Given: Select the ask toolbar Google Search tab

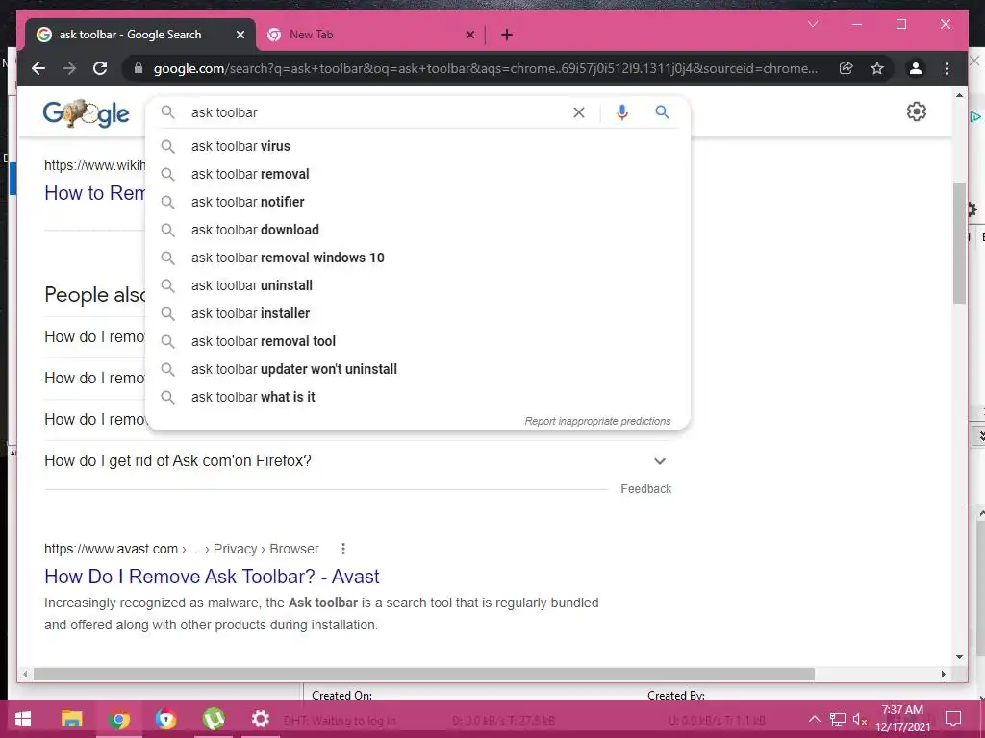Looking at the screenshot, I should coord(140,35).
